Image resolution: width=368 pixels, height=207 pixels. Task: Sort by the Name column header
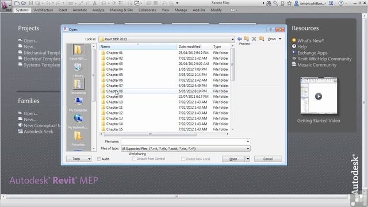138,47
